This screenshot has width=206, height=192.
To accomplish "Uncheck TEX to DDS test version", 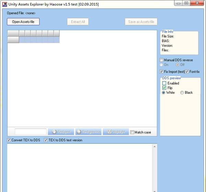I will 46,140.
